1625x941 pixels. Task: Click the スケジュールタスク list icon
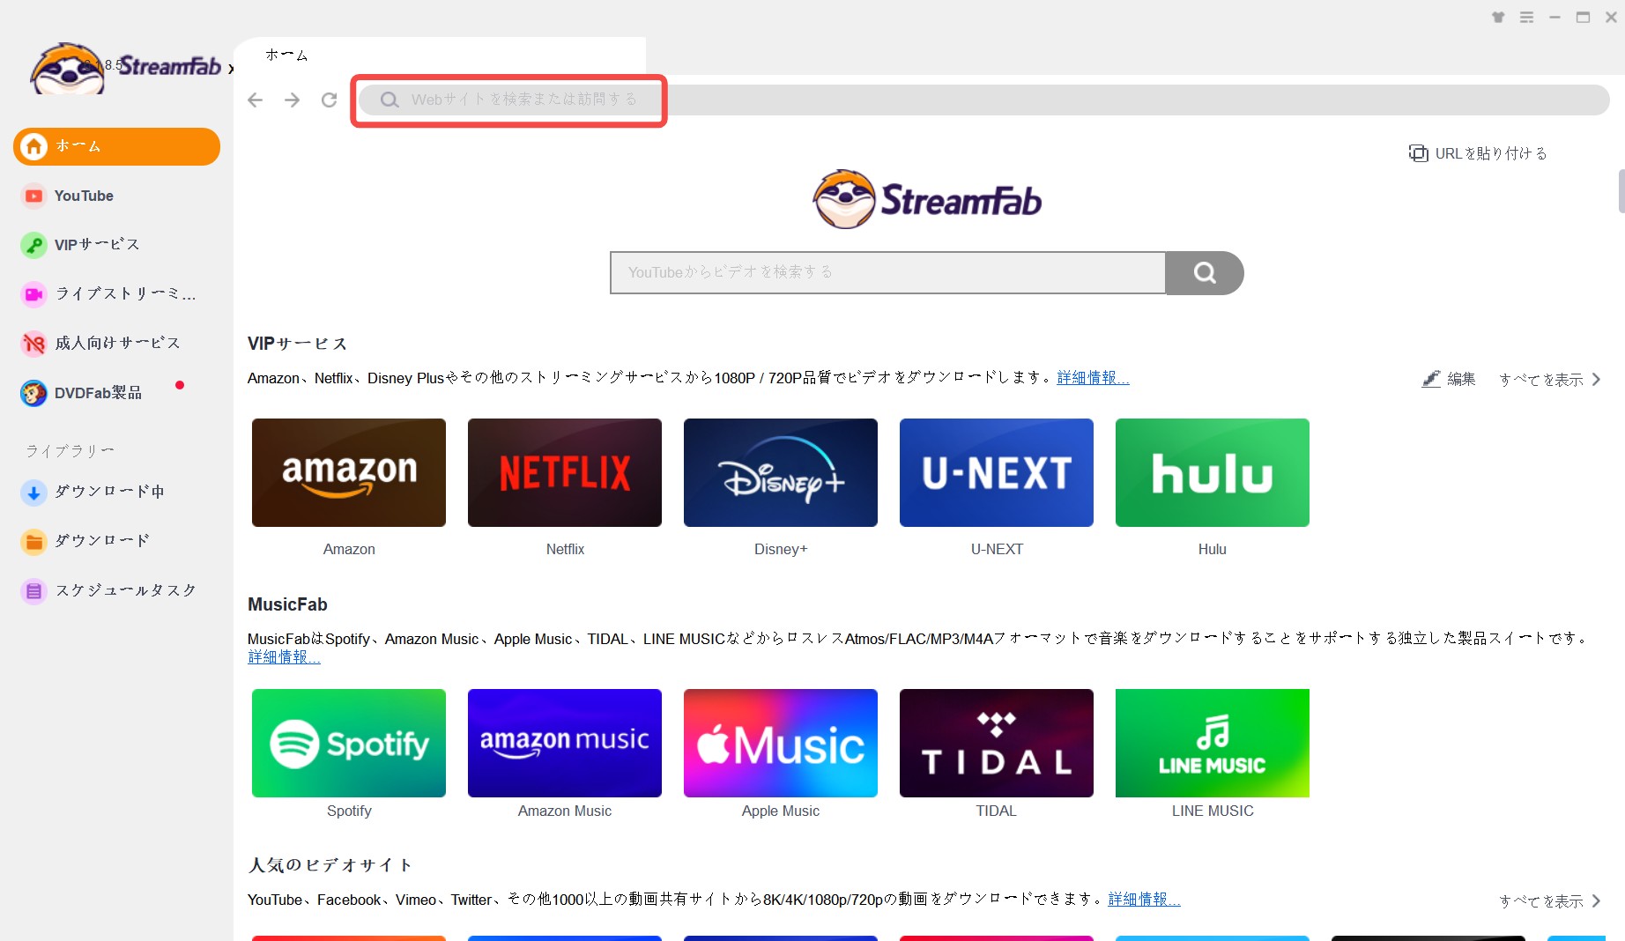[x=33, y=590]
